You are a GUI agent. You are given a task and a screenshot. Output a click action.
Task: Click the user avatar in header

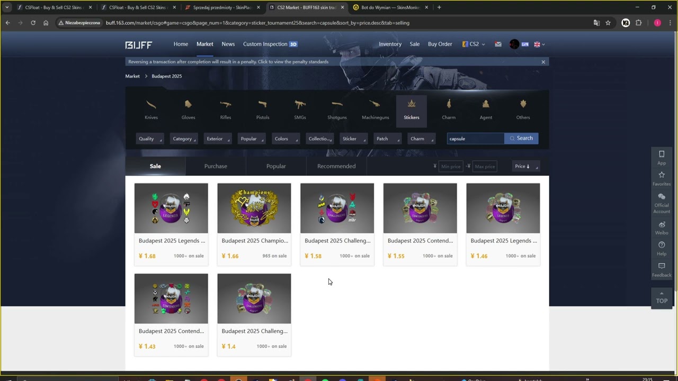514,44
